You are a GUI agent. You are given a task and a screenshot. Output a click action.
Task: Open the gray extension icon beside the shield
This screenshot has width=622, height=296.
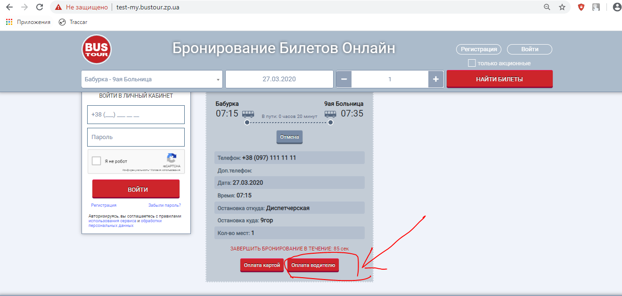596,7
